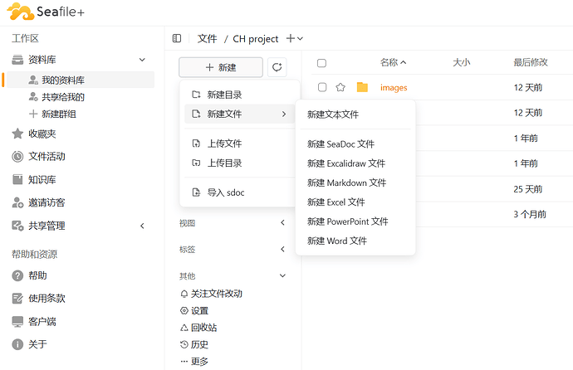Screen dimensions: 573x370
Task: Click the 共享管理 icon
Action: click(x=17, y=226)
